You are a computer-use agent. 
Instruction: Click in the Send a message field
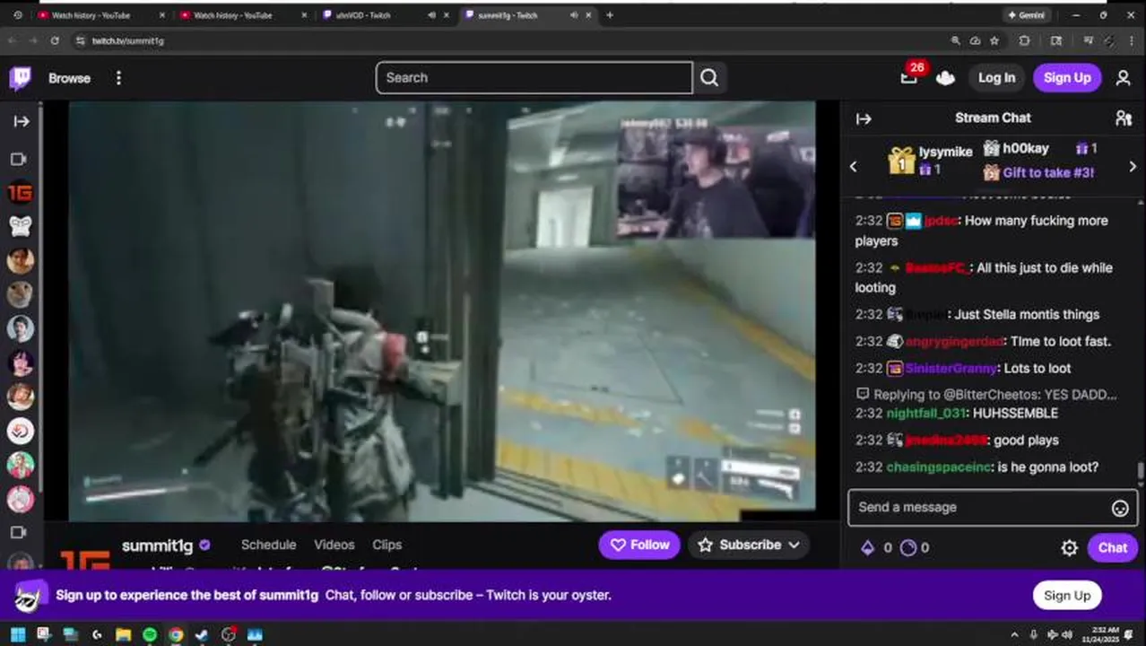coord(979,508)
